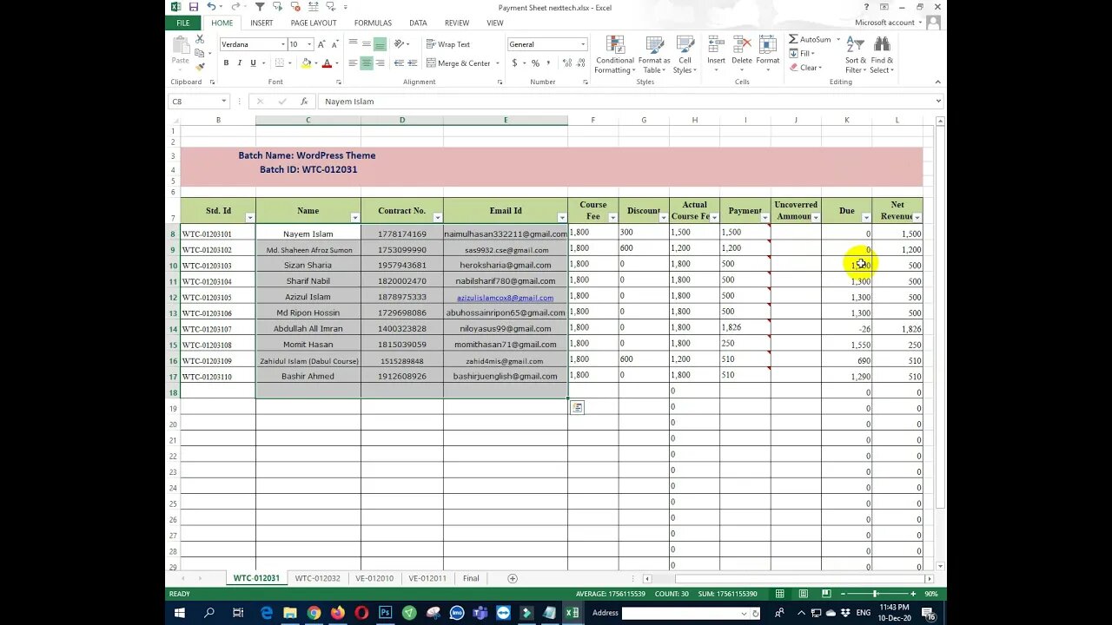Copy the selection with the Copy icon
Image resolution: width=1112 pixels, height=625 pixels.
click(x=200, y=53)
